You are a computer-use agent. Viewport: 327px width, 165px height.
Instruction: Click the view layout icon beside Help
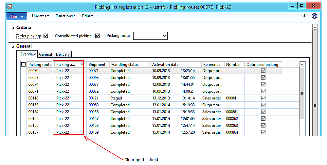(305, 16)
